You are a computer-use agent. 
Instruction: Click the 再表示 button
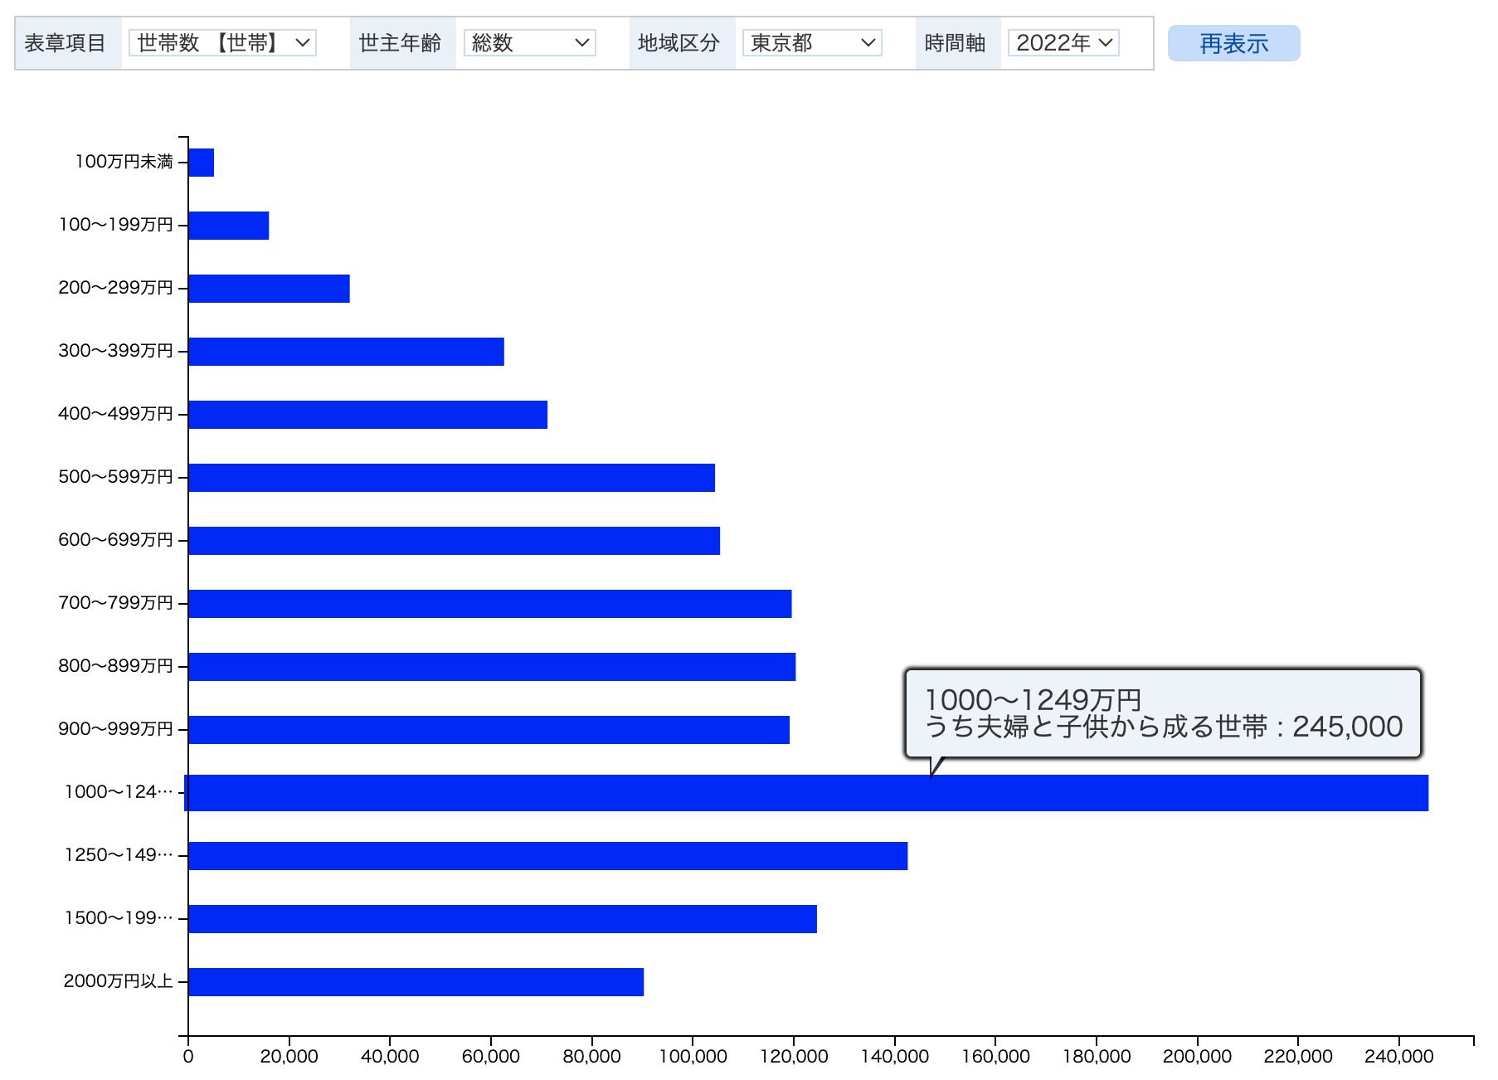[1233, 43]
